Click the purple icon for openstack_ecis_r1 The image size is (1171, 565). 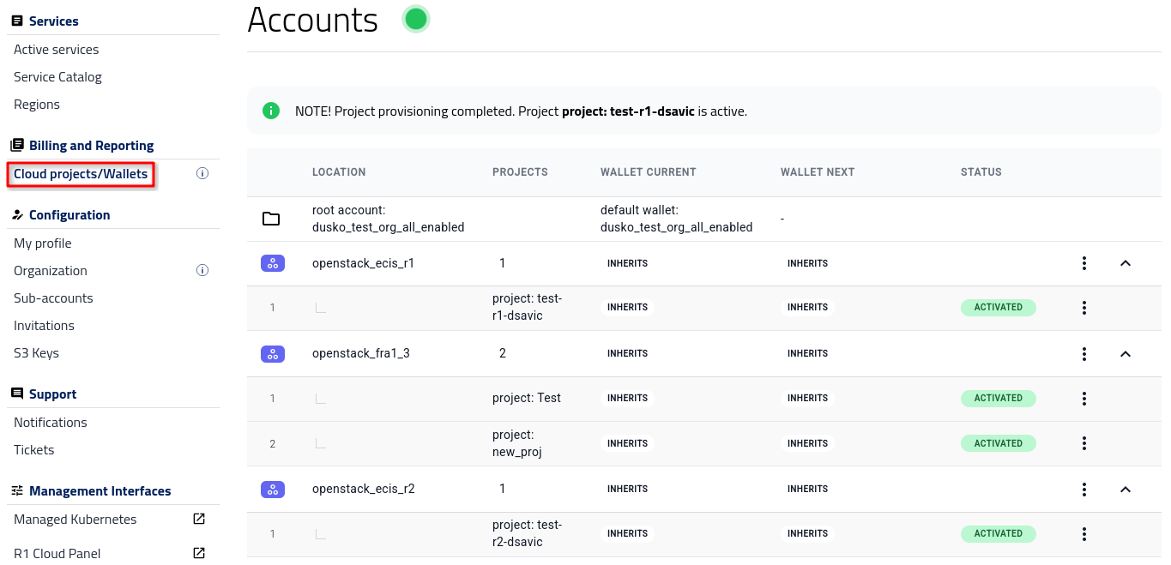click(x=273, y=263)
